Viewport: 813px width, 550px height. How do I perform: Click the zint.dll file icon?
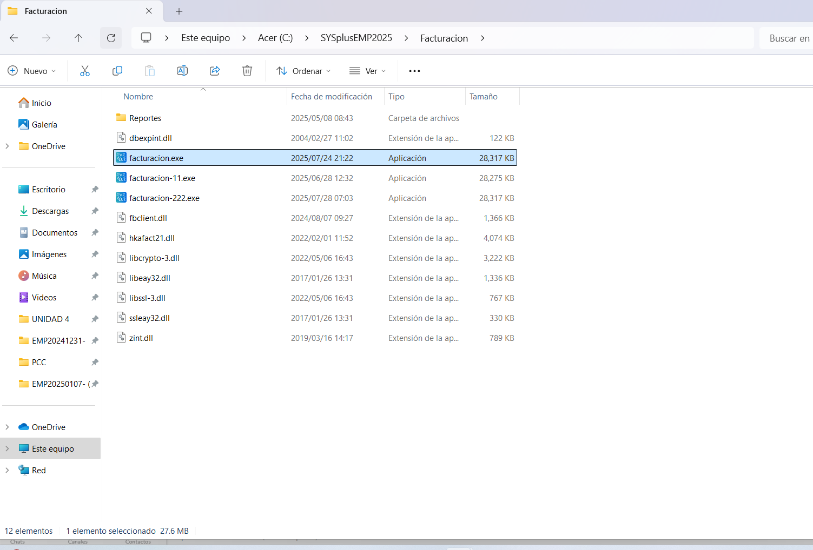pos(121,338)
